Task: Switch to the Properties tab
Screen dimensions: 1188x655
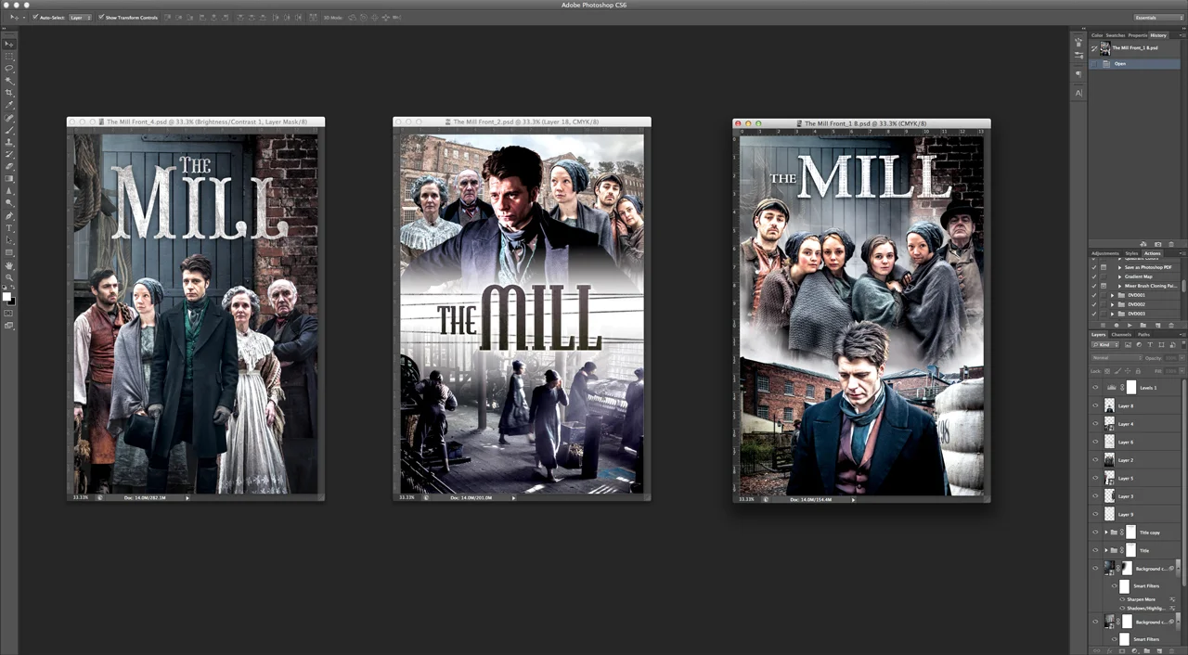Action: 1138,35
